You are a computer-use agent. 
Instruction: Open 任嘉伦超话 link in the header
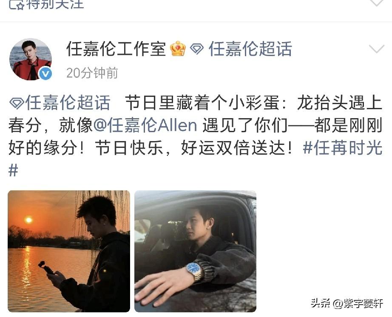(x=250, y=49)
